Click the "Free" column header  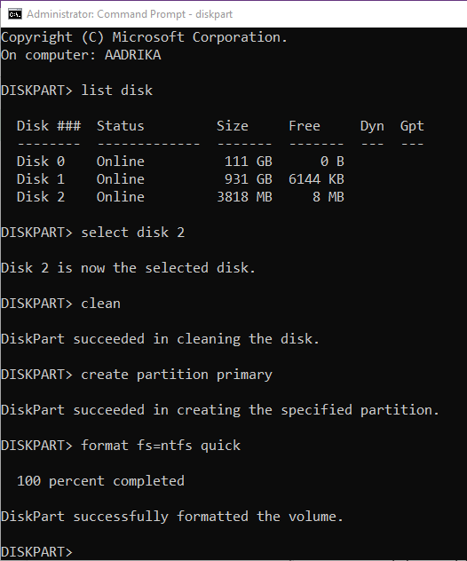tap(305, 126)
